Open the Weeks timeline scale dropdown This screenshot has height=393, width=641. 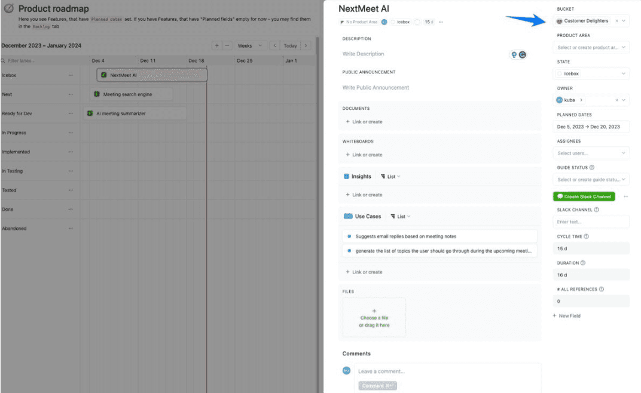(x=249, y=46)
